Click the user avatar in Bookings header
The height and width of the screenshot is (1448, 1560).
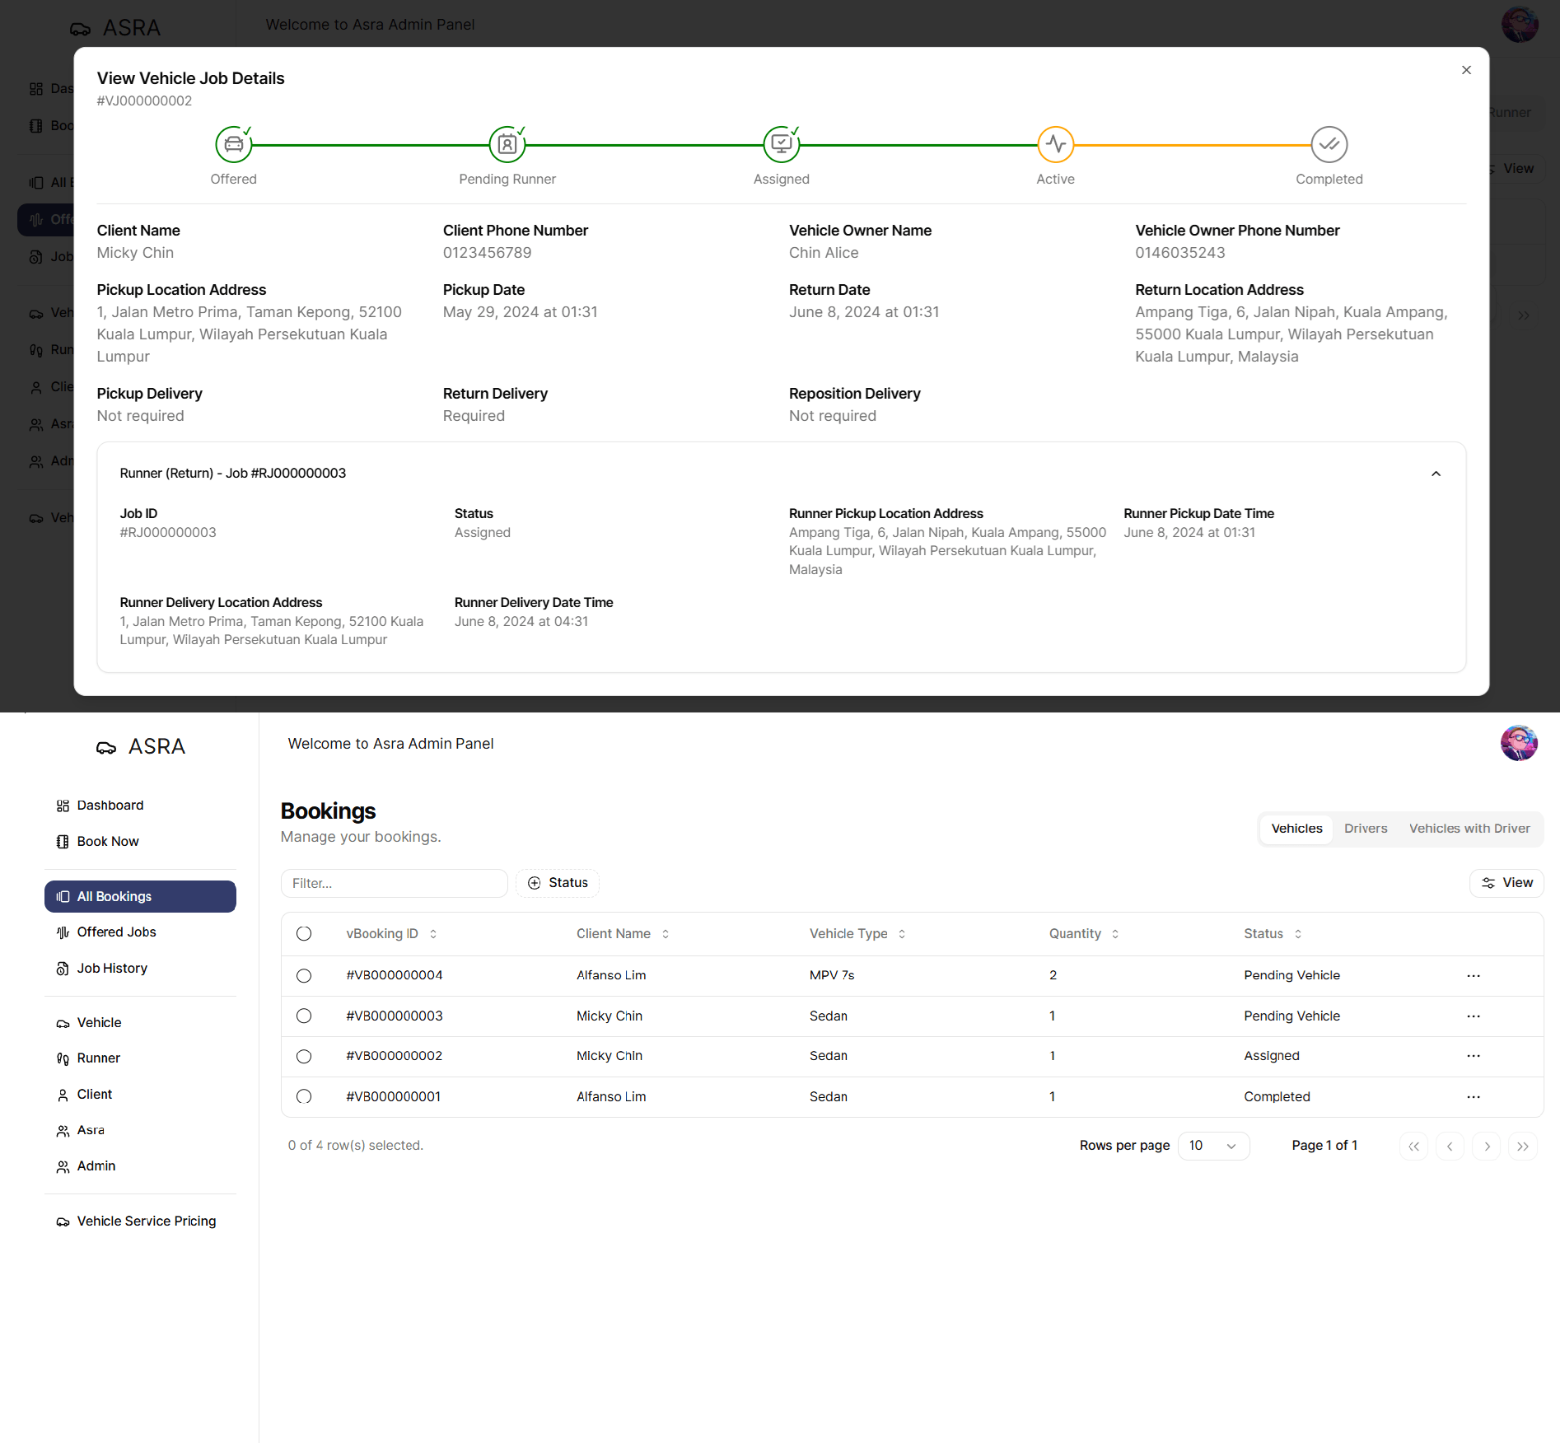click(x=1518, y=744)
